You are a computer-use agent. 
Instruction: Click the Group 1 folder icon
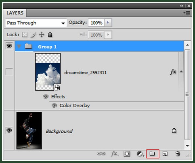coord(28,46)
